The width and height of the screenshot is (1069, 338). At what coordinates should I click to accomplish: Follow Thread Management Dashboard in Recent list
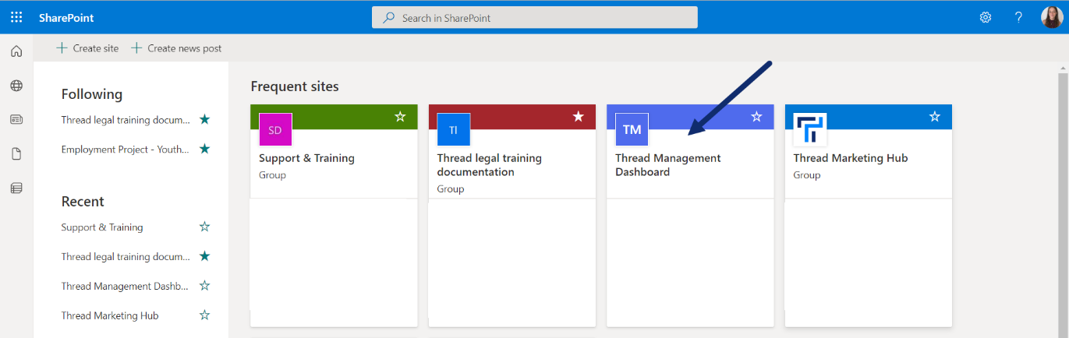click(x=204, y=286)
